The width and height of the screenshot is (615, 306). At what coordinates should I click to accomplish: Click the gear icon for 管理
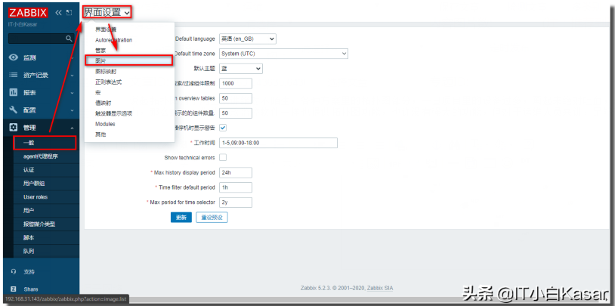tap(14, 128)
